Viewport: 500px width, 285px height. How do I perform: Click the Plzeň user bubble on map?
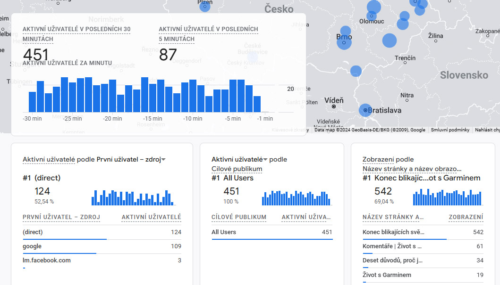tap(205, 7)
